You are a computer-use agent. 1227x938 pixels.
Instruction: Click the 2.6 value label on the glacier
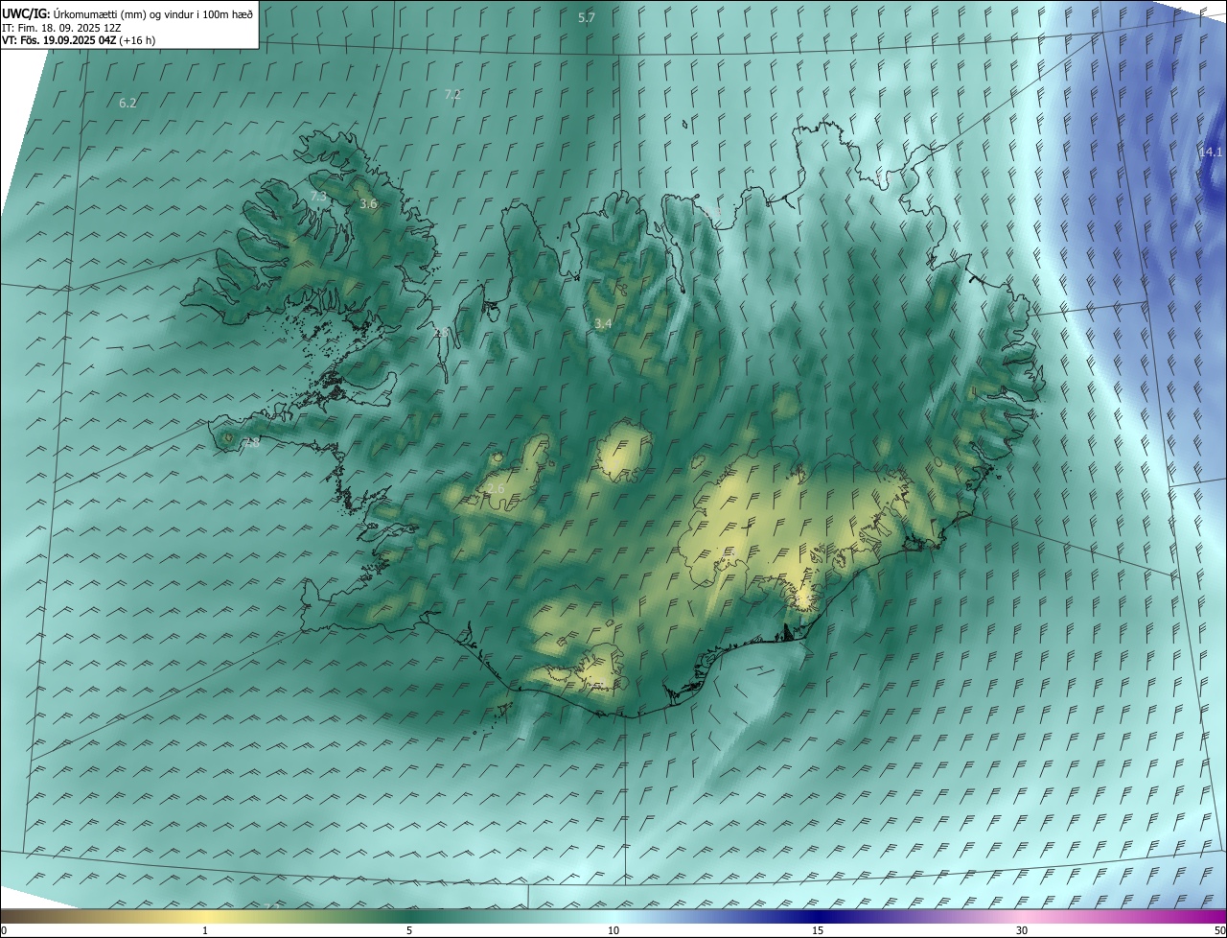pos(496,489)
